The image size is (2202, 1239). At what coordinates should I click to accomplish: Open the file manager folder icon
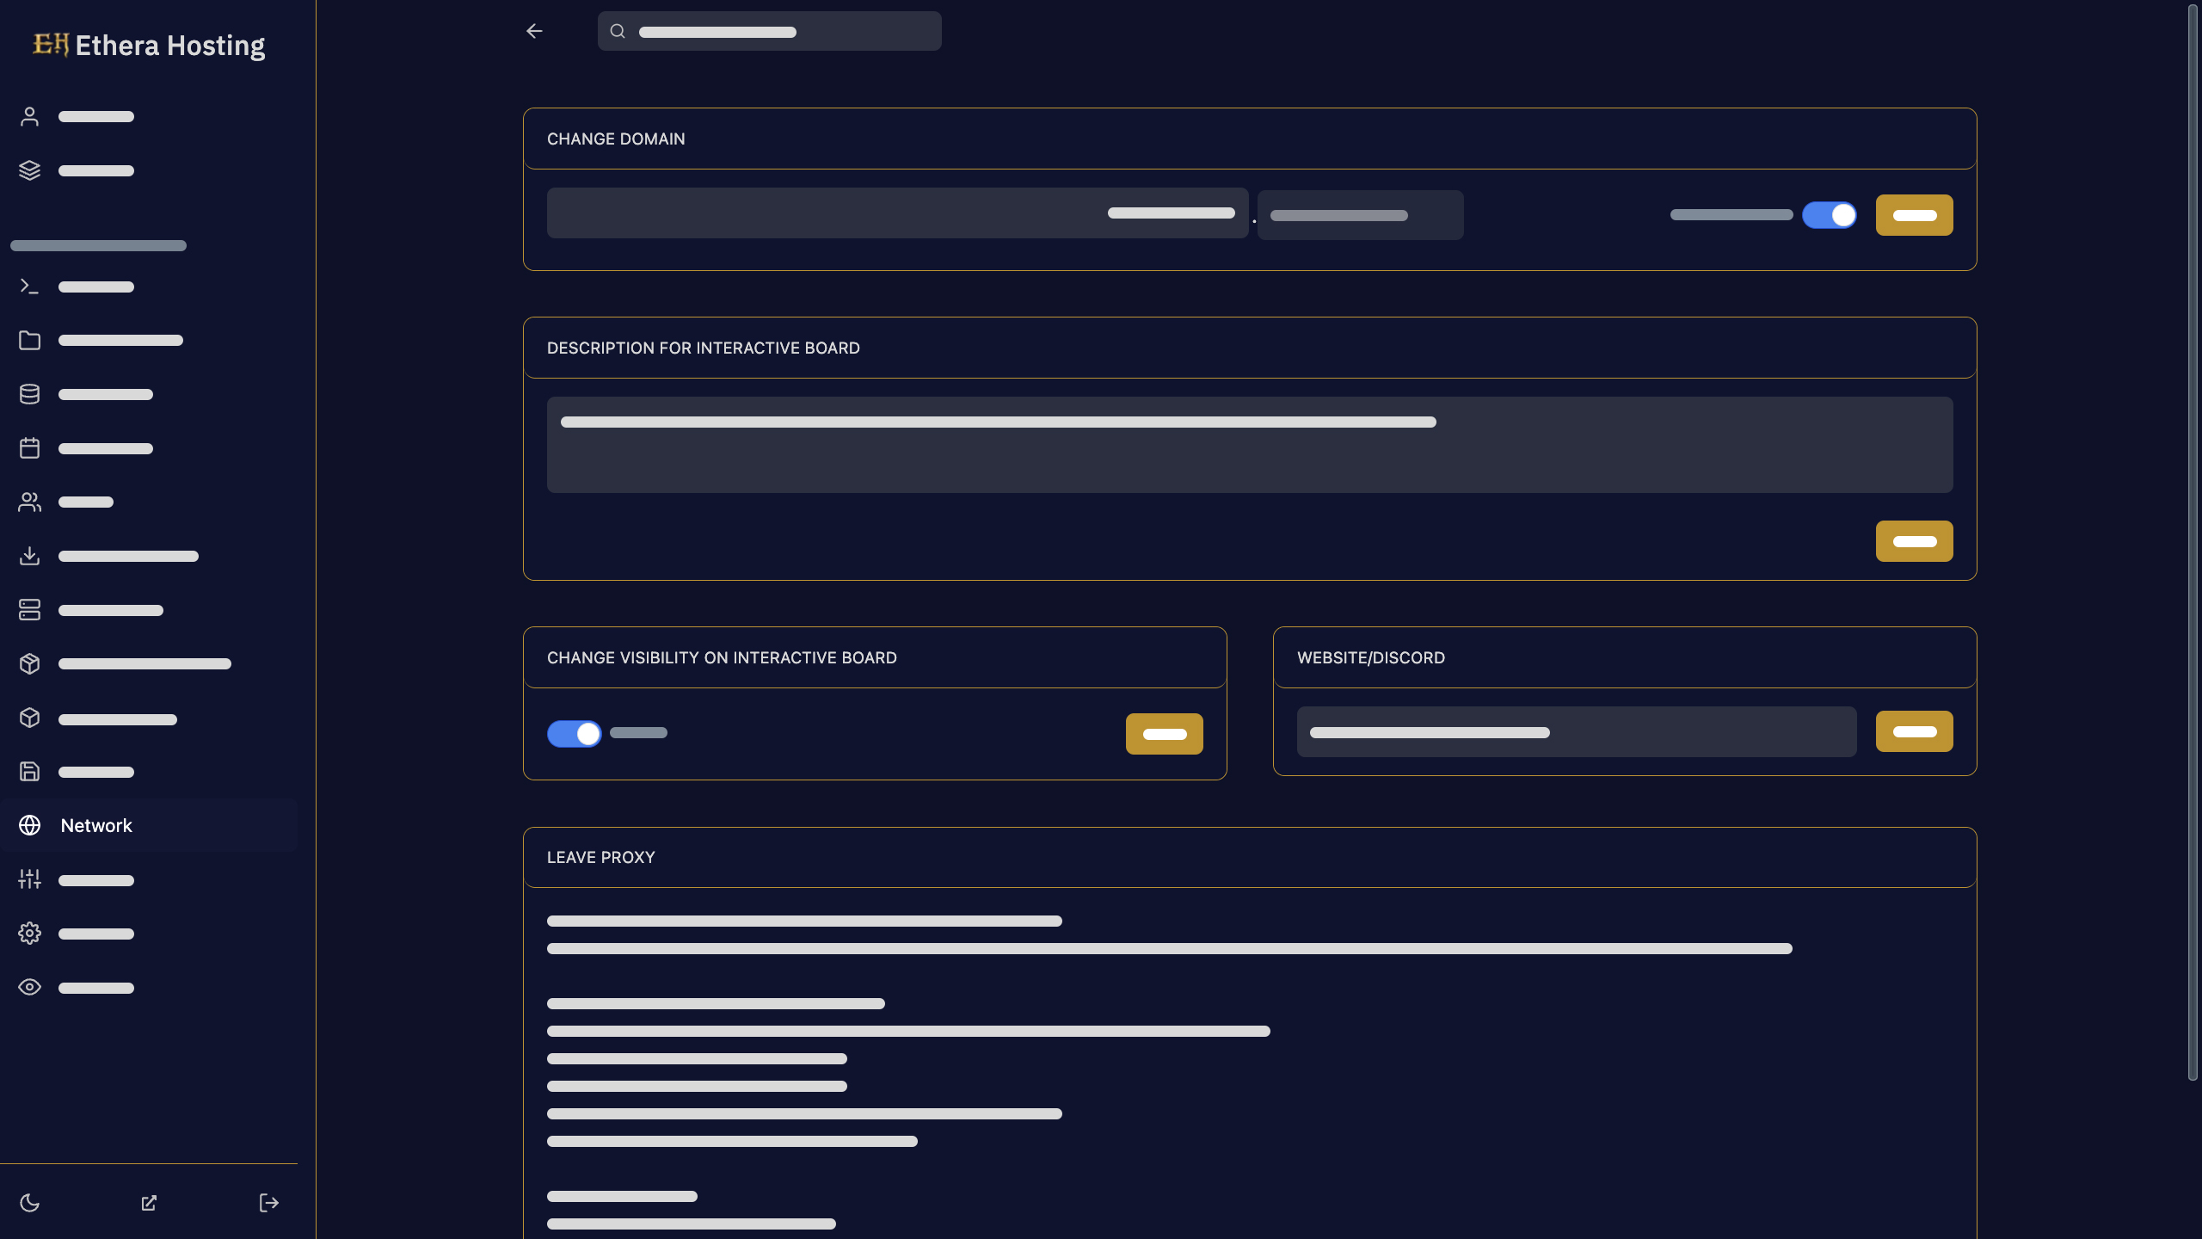point(29,340)
